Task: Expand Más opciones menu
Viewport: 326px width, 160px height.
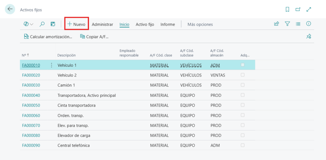Action: tap(200, 24)
